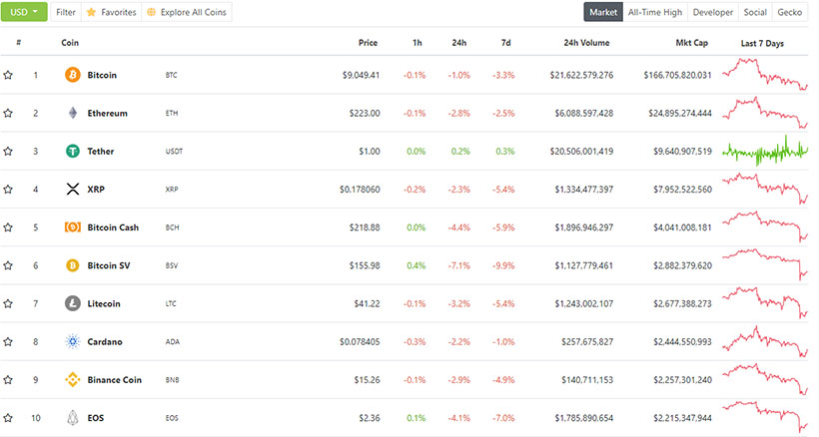
Task: Click the Tether logo icon
Action: click(x=72, y=152)
